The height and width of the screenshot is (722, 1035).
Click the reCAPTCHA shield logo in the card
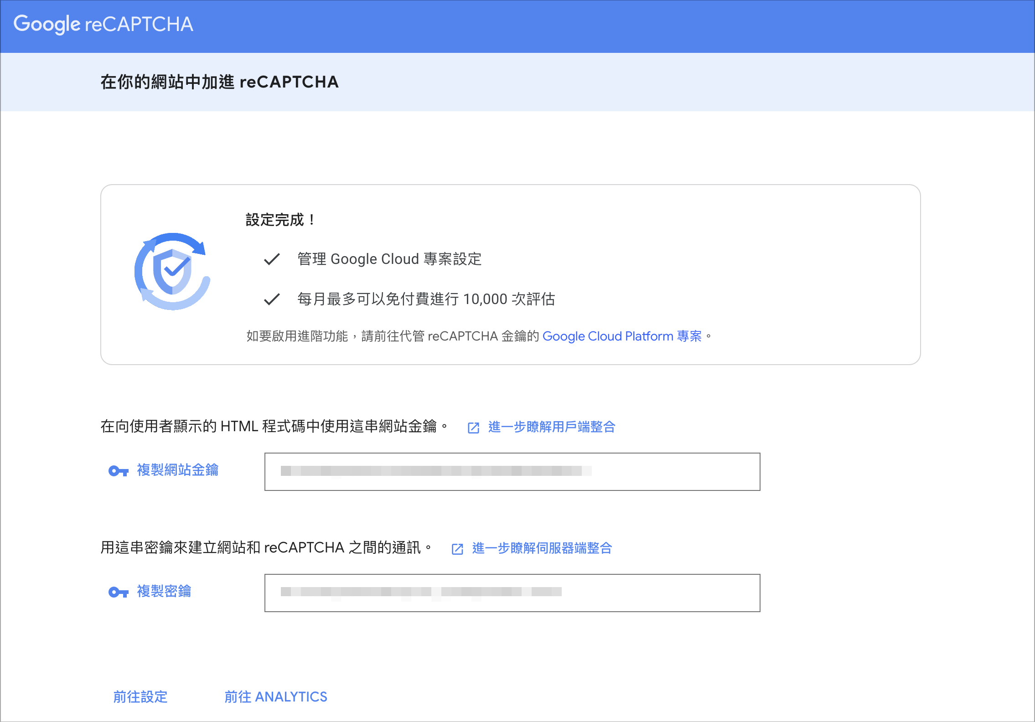pyautogui.click(x=172, y=272)
